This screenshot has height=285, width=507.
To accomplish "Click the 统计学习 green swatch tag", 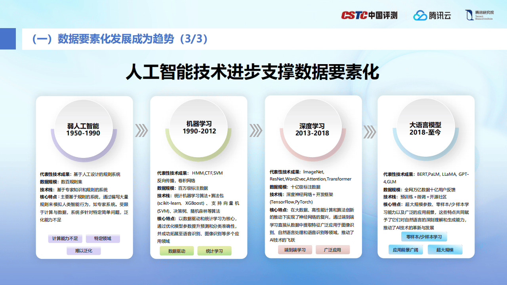I will (214, 251).
